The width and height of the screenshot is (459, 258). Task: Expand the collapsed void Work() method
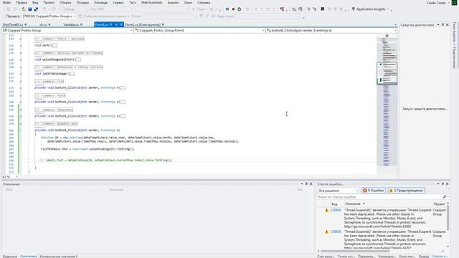tap(55, 45)
